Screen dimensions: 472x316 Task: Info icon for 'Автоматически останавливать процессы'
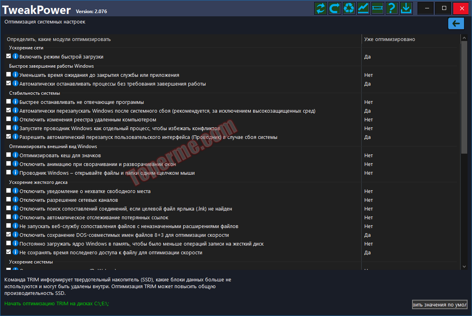point(15,84)
